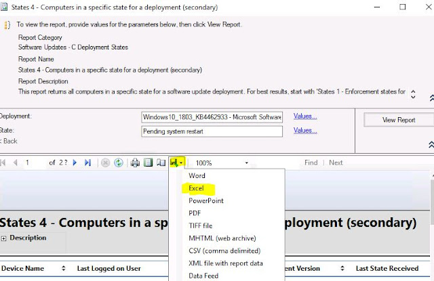Sort by Device Name column

point(63,268)
